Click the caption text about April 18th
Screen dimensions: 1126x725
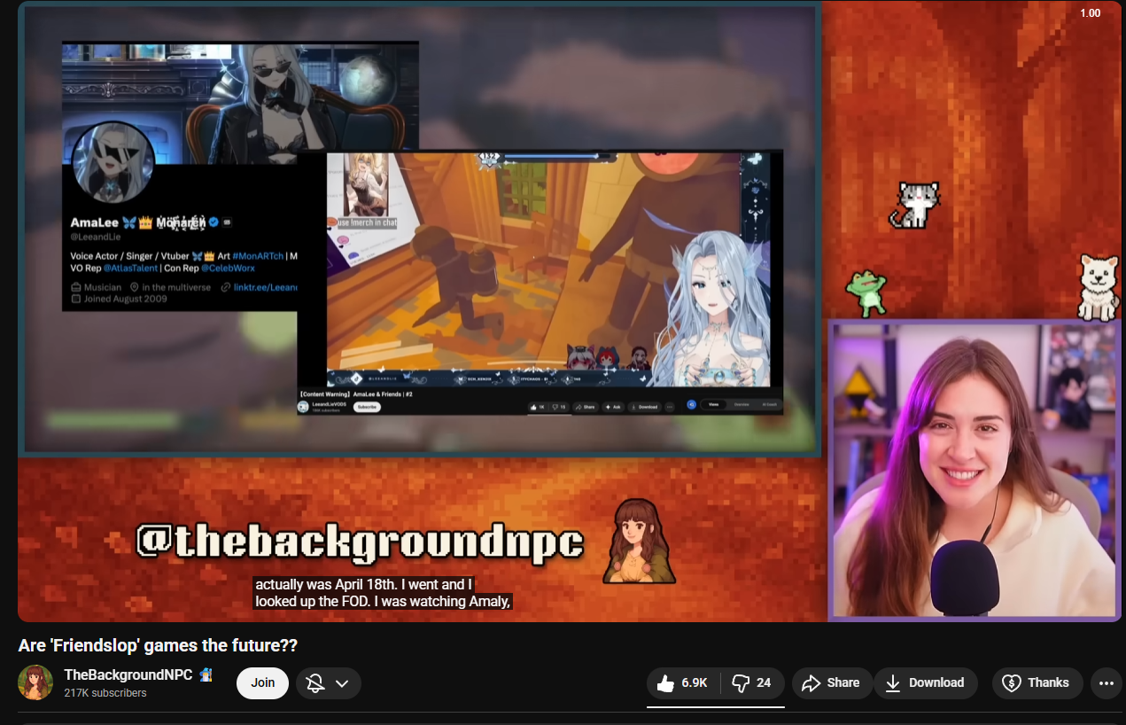point(384,593)
